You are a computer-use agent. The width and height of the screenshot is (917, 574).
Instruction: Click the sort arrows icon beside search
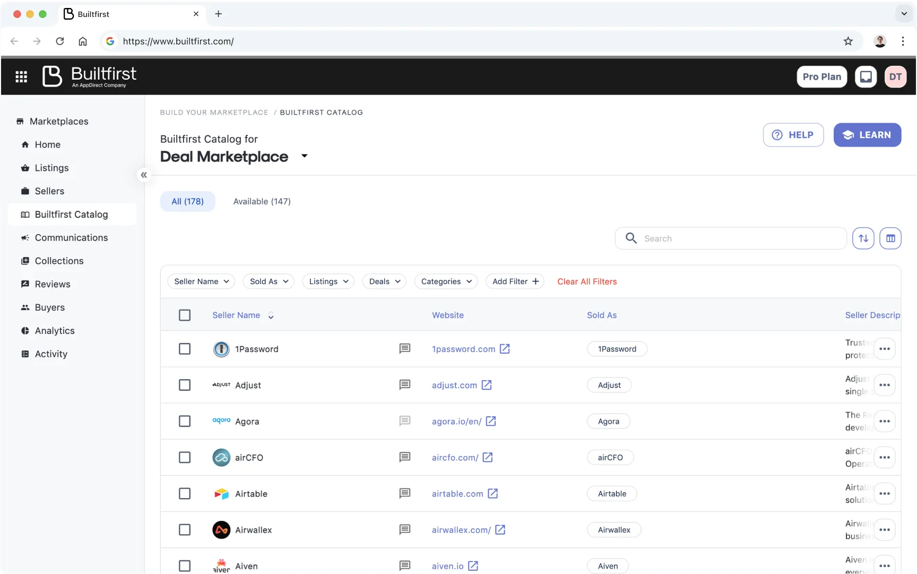click(863, 238)
